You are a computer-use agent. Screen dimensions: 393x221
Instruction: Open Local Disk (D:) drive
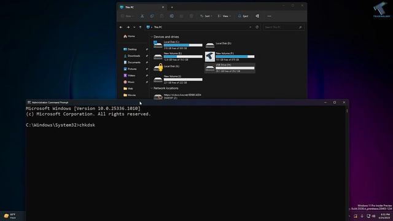click(x=230, y=45)
